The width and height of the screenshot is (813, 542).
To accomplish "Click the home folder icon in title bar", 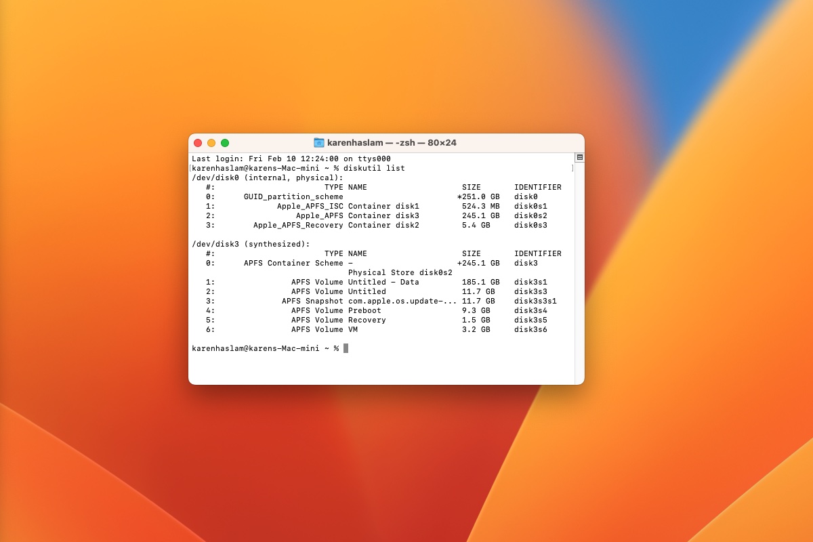I will (x=319, y=143).
